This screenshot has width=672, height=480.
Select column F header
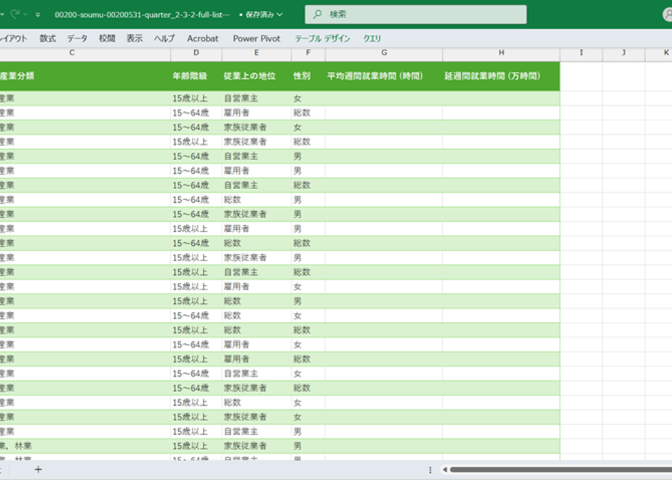(x=308, y=52)
